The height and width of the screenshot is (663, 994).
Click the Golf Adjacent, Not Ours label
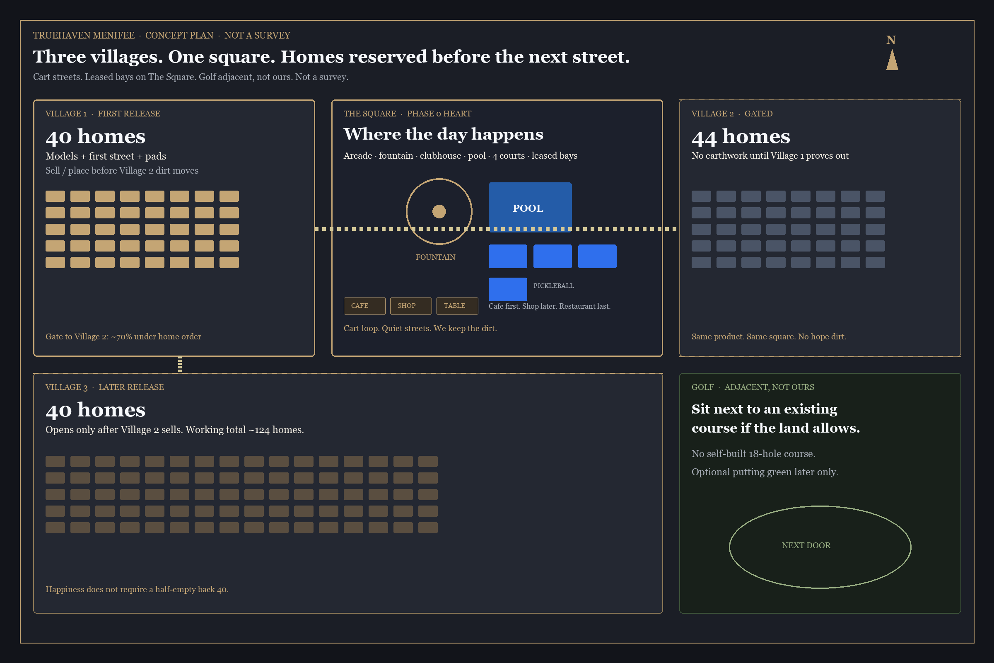(x=753, y=387)
